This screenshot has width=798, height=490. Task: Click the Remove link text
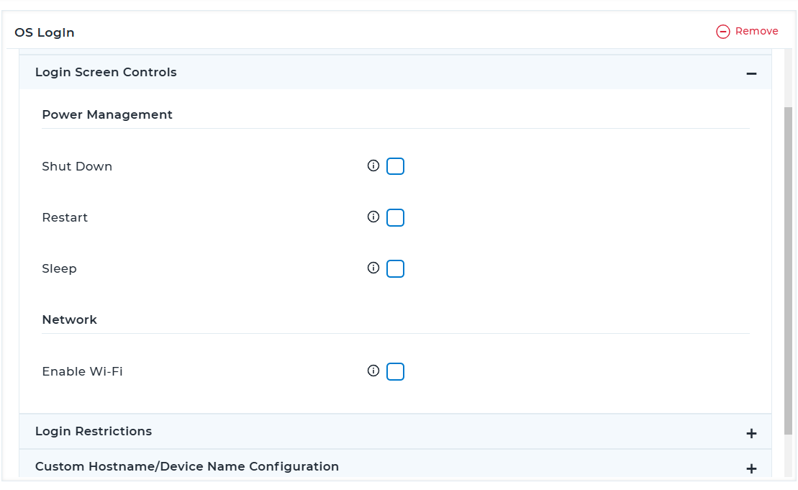pyautogui.click(x=756, y=31)
